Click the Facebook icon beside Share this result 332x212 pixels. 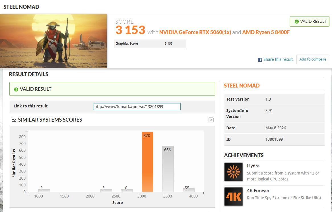point(260,60)
